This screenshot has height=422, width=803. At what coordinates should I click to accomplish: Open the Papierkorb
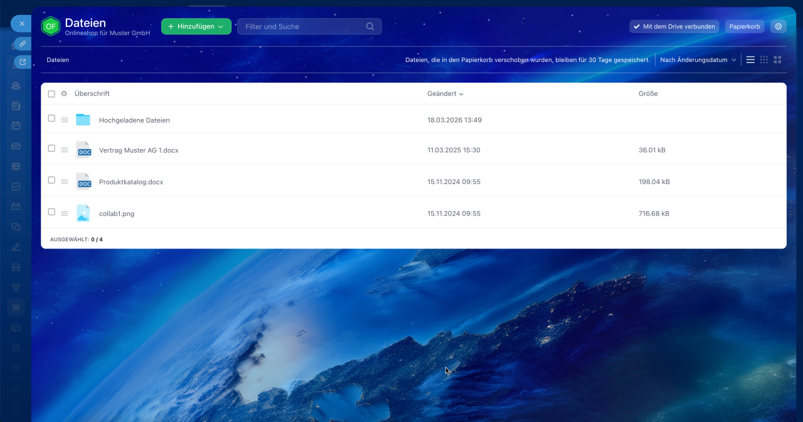pos(745,26)
